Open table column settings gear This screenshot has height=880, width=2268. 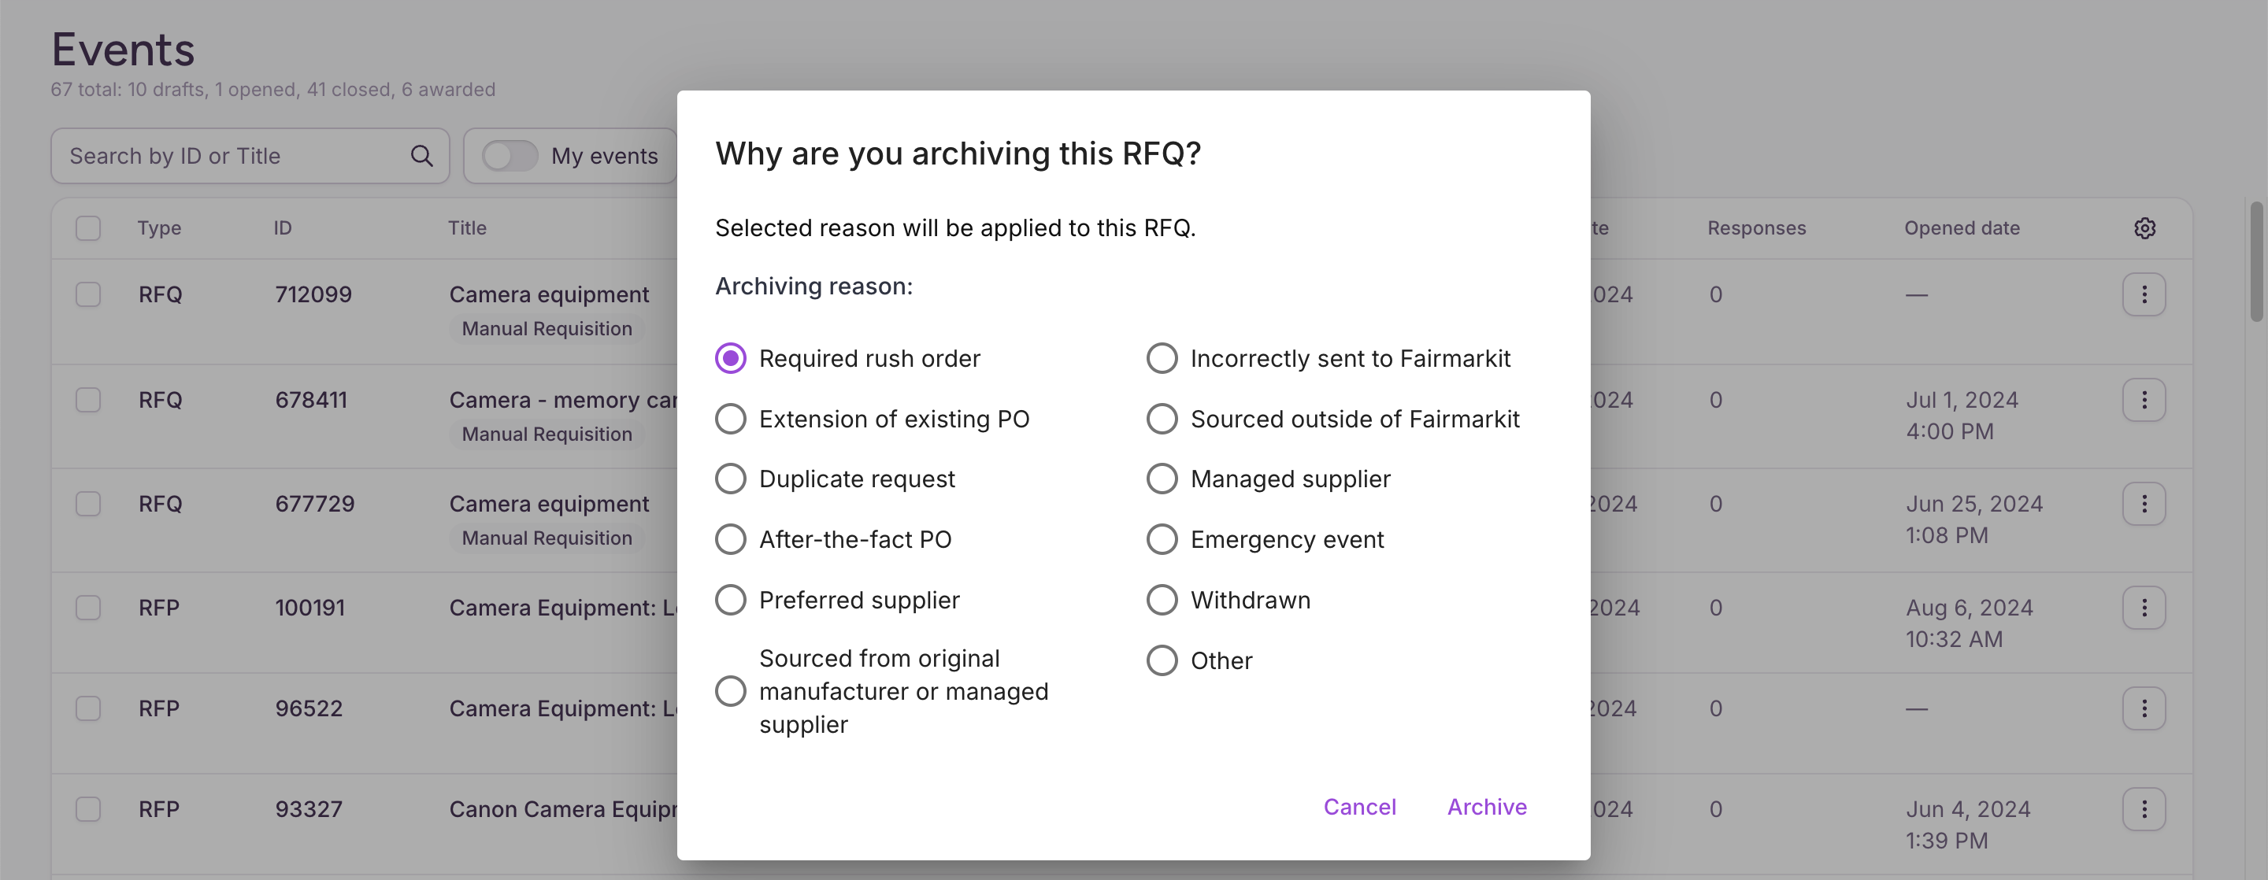click(2144, 228)
